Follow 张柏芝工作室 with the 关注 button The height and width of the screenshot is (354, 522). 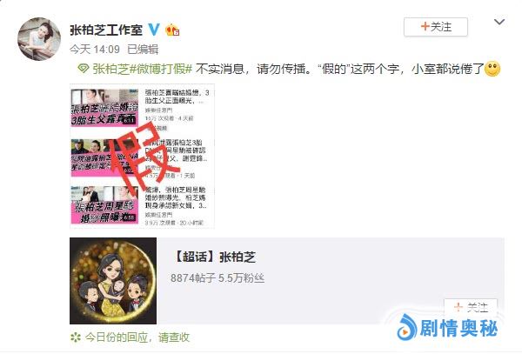click(x=436, y=27)
